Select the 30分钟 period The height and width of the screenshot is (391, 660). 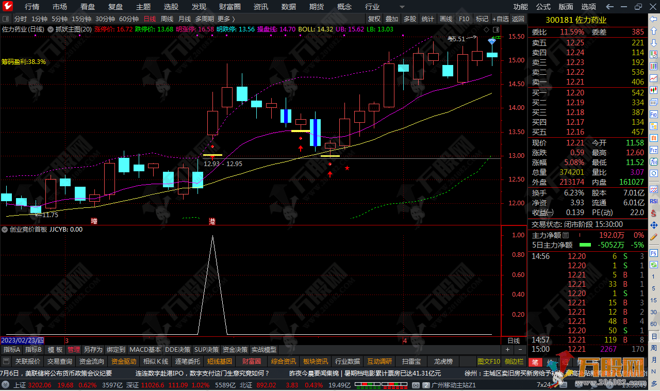(x=105, y=19)
